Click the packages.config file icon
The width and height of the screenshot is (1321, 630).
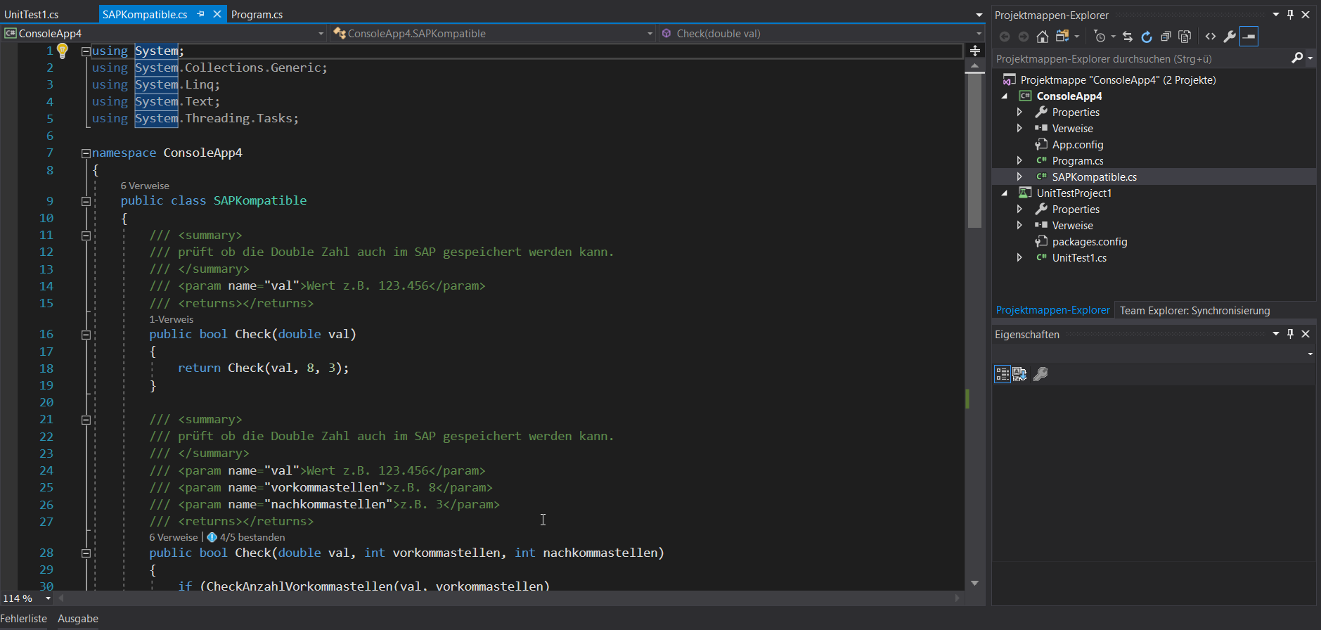point(1041,241)
